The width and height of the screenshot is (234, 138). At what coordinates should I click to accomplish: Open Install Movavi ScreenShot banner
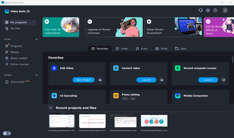[173, 27]
